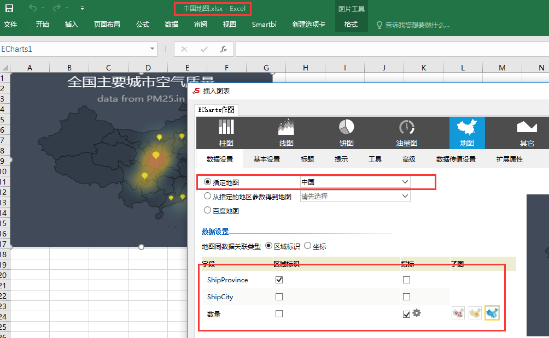The width and height of the screenshot is (549, 338).
Task: Click the embedded China air quality map chart
Action: point(99,160)
